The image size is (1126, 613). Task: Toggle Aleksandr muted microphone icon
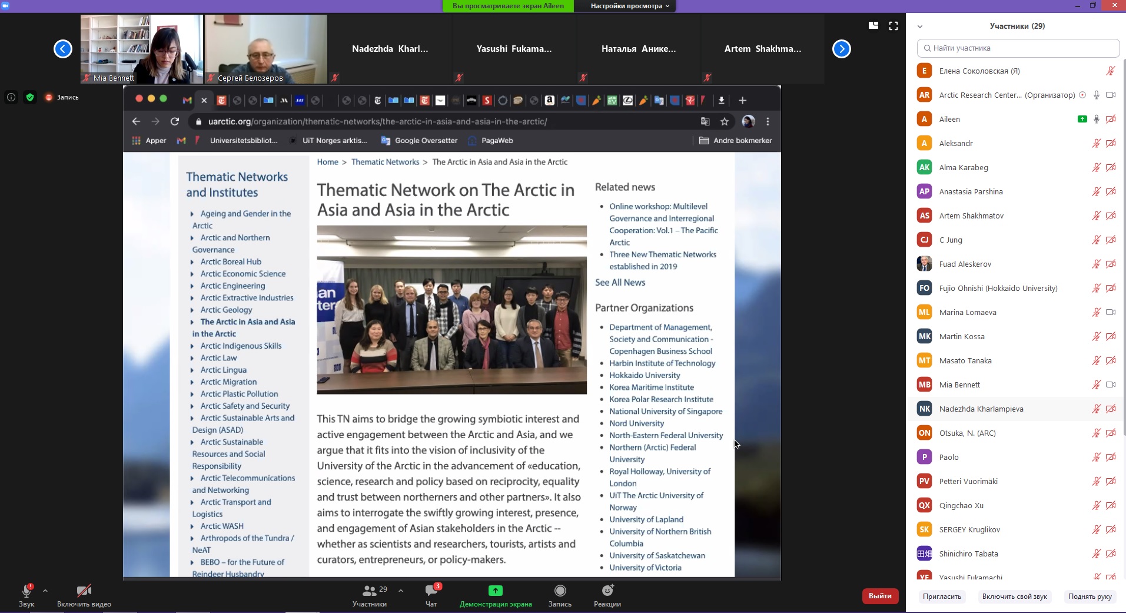pos(1096,143)
